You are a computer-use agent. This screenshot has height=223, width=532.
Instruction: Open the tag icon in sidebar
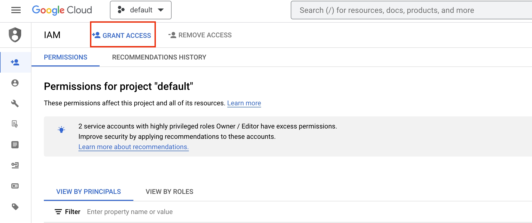15,207
